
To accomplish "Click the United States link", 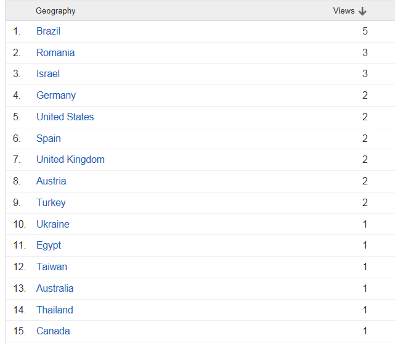I will 65,117.
